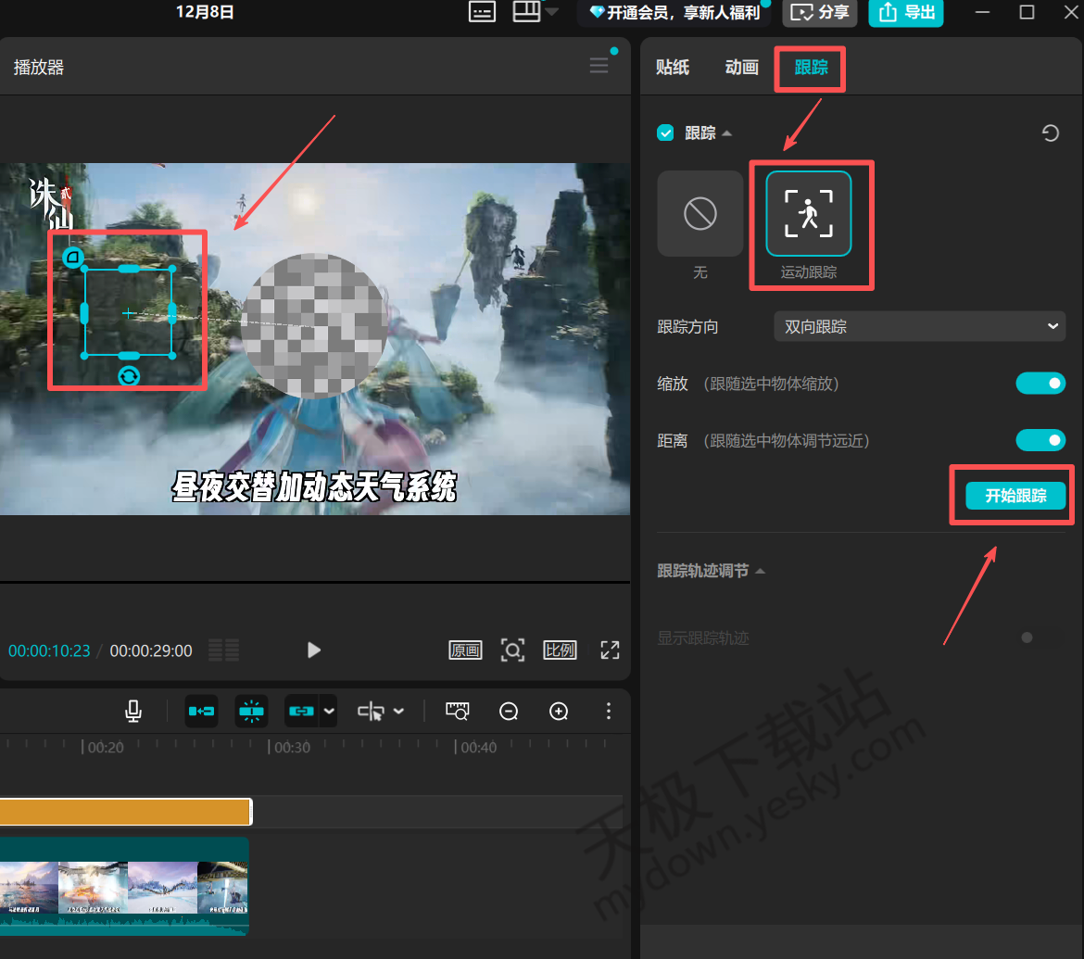This screenshot has width=1084, height=959.
Task: Collapse the 跟踪轨迹调节 section
Action: coord(760,571)
